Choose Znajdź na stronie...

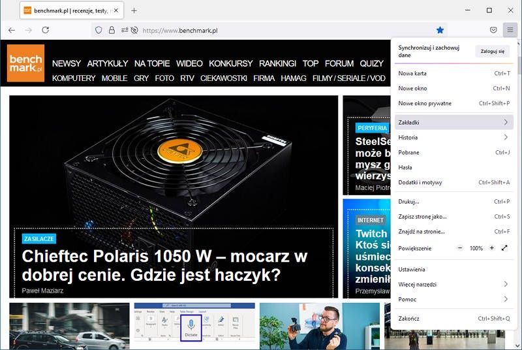453,231
